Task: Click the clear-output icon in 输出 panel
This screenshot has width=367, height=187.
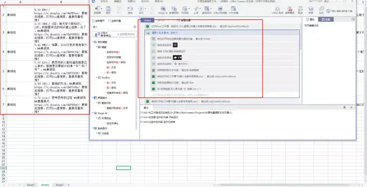Action: [344, 107]
